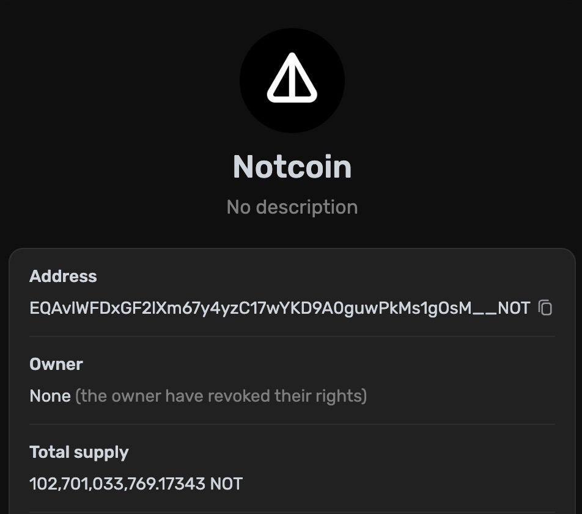Click the 102,701,033,769.17343 supply number
Viewport: 582px width, 514px height.
pyautogui.click(x=117, y=484)
